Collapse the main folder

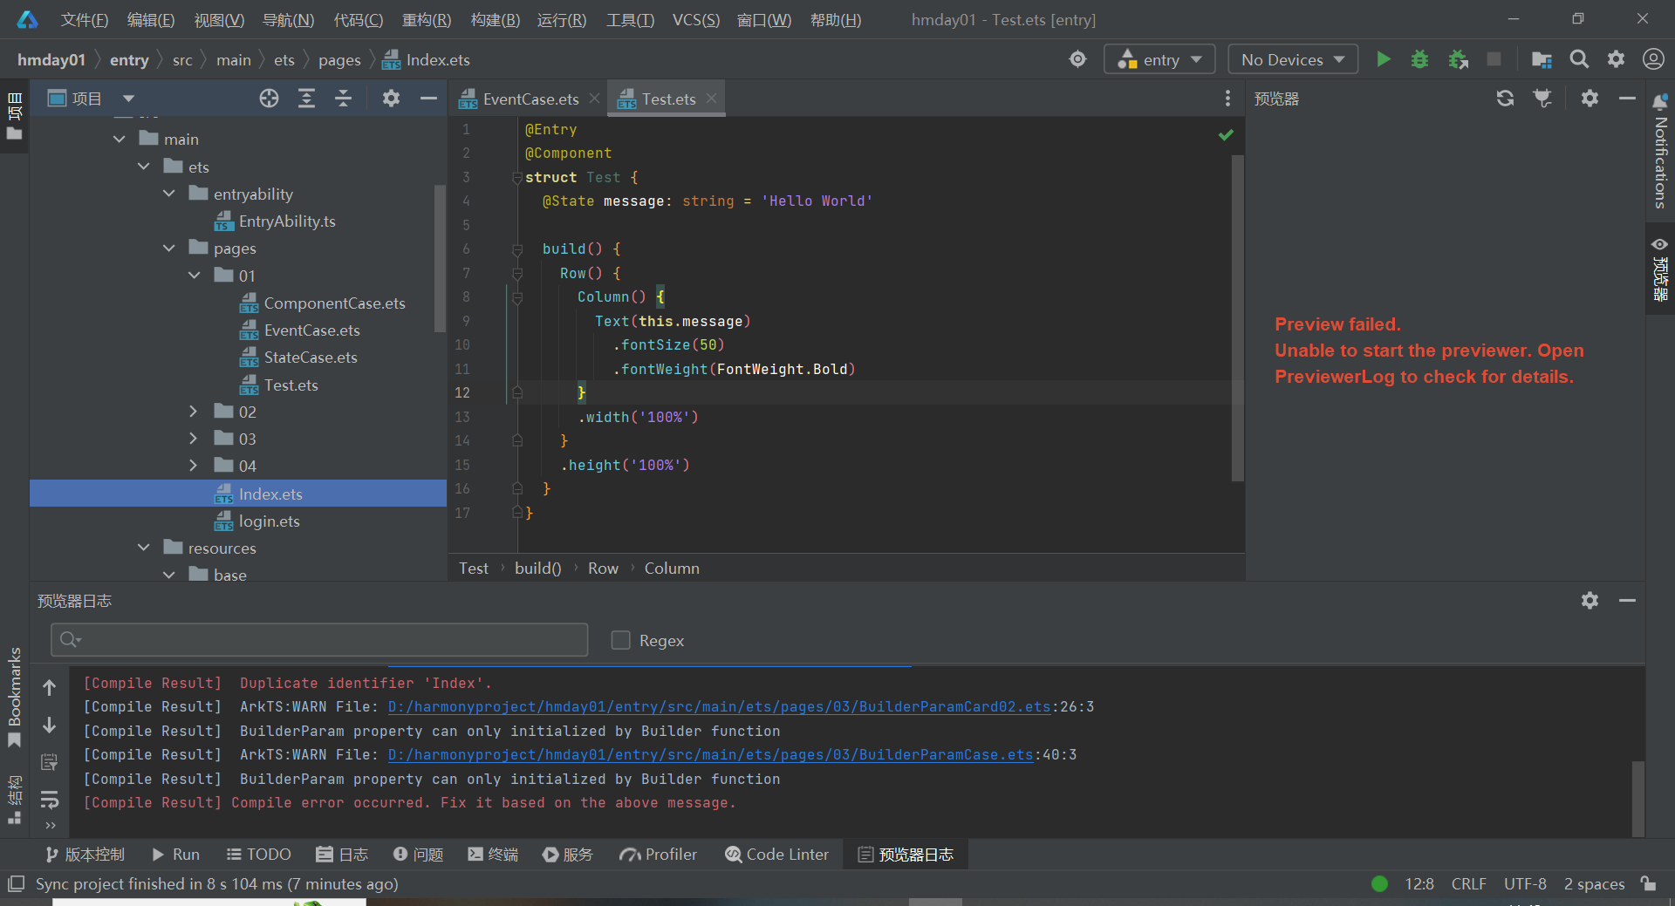pyautogui.click(x=120, y=140)
